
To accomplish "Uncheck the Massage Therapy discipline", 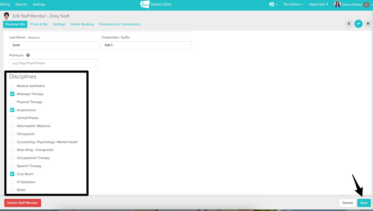I will coord(12,94).
